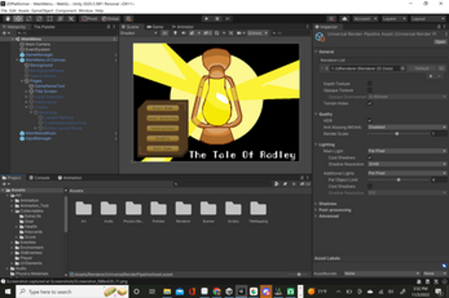Switch to the Game tab
Image resolution: width=449 pixels, height=298 pixels.
pyautogui.click(x=155, y=27)
